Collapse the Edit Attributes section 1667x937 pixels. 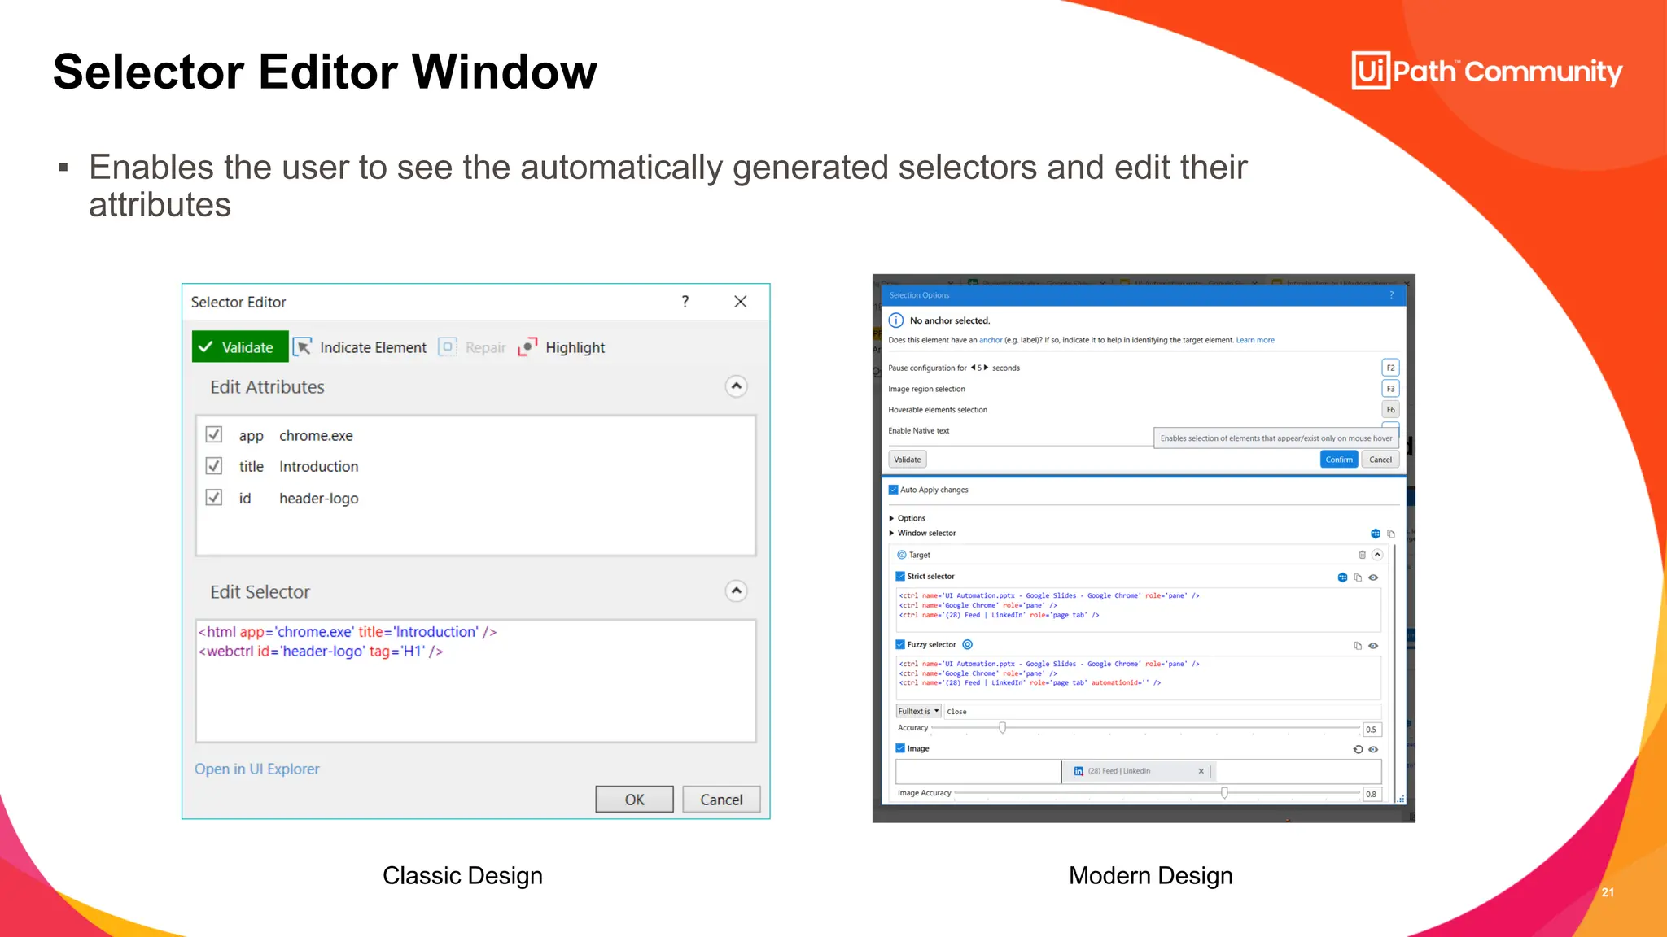pos(736,386)
